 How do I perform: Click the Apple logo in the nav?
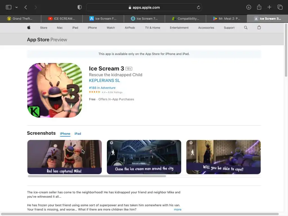[x=29, y=28]
